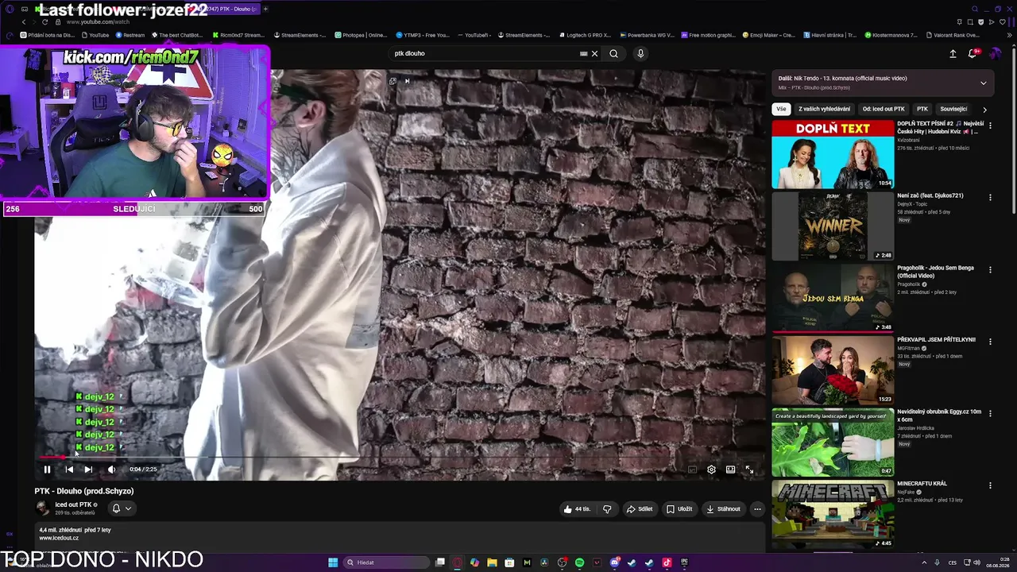Expand the Další mix queue panel
This screenshot has width=1017, height=572.
tap(983, 83)
